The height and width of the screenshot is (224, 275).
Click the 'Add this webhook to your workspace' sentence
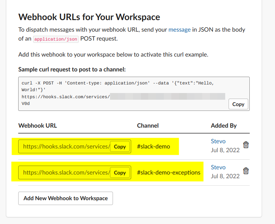tap(113, 55)
